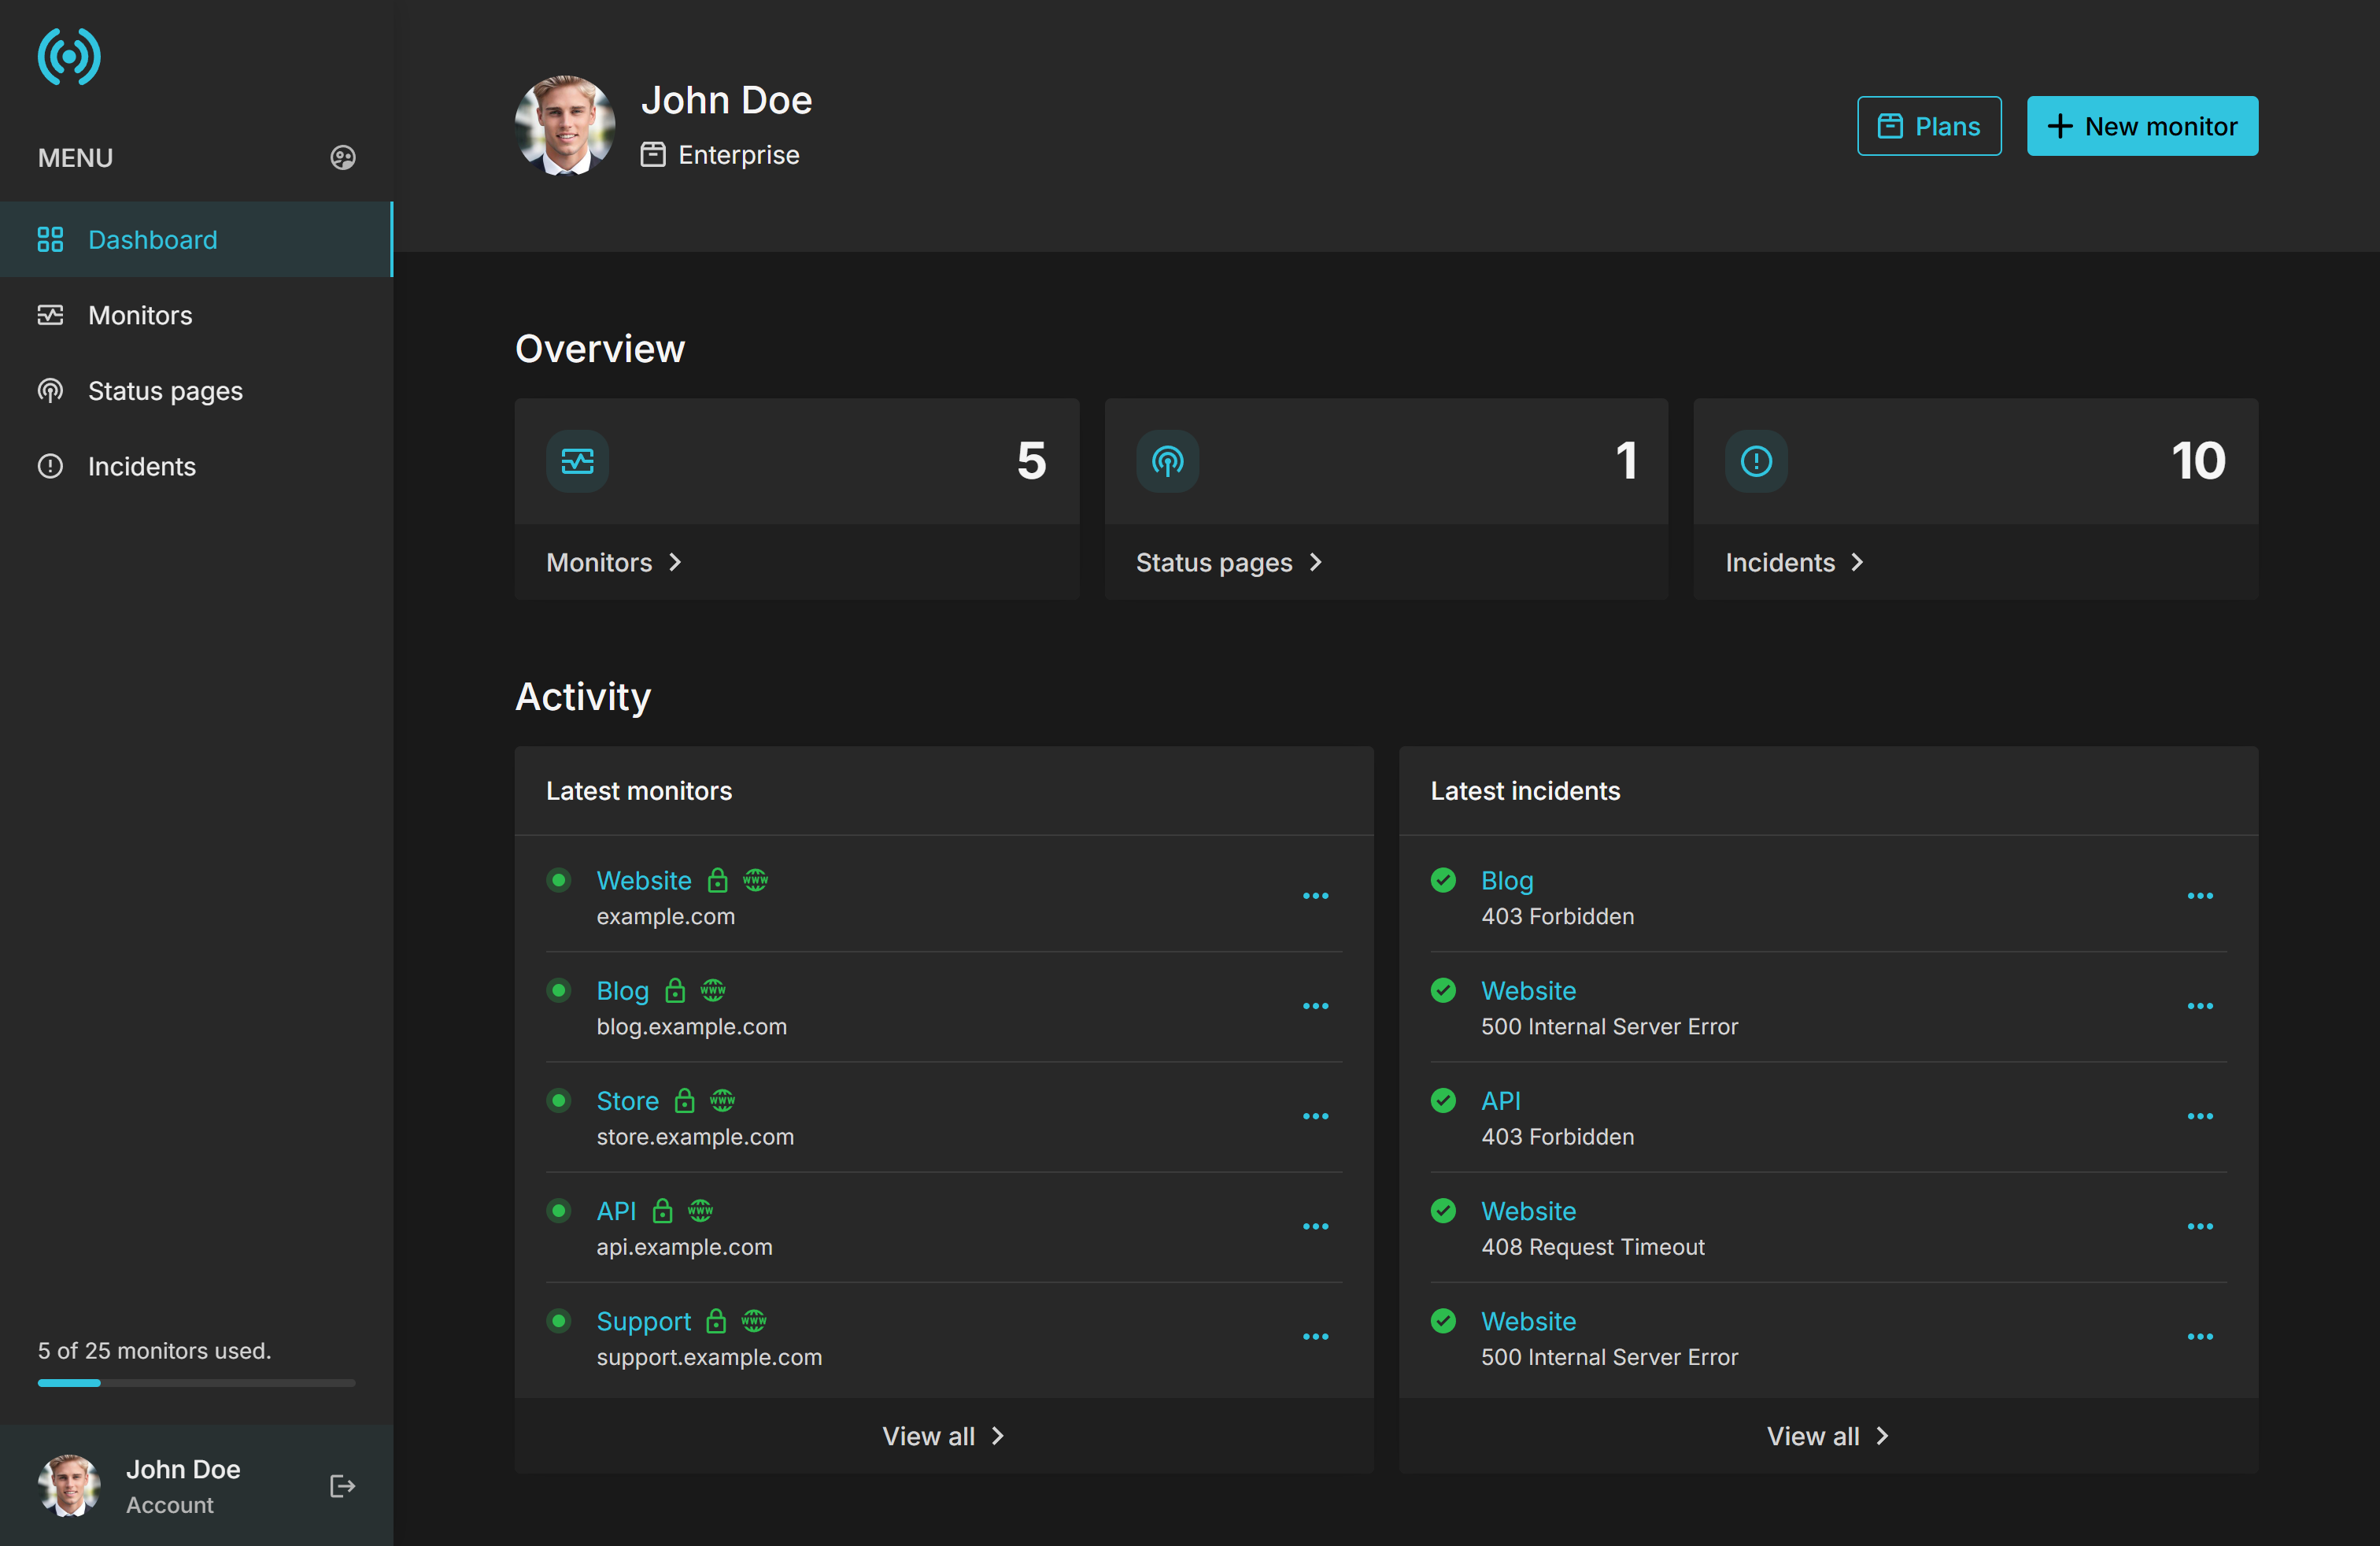Click the incidents alert icon in Overview
The width and height of the screenshot is (2380, 1546).
pyautogui.click(x=1756, y=461)
